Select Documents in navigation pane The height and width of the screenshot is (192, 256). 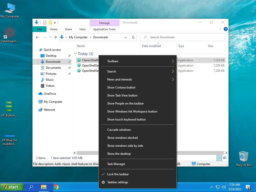point(53,68)
